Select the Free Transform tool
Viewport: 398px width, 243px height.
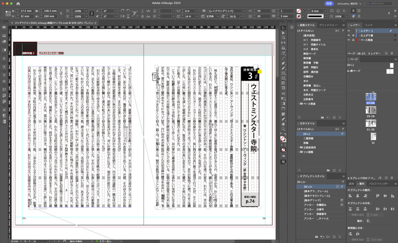tap(283, 99)
